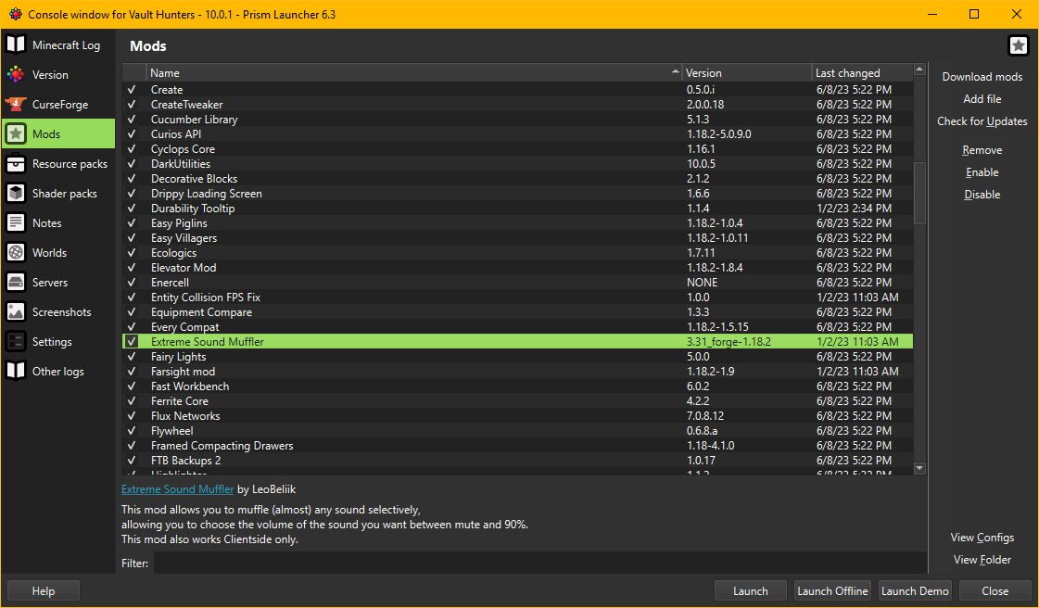Open the instance Settings icon
The width and height of the screenshot is (1039, 608).
point(16,341)
